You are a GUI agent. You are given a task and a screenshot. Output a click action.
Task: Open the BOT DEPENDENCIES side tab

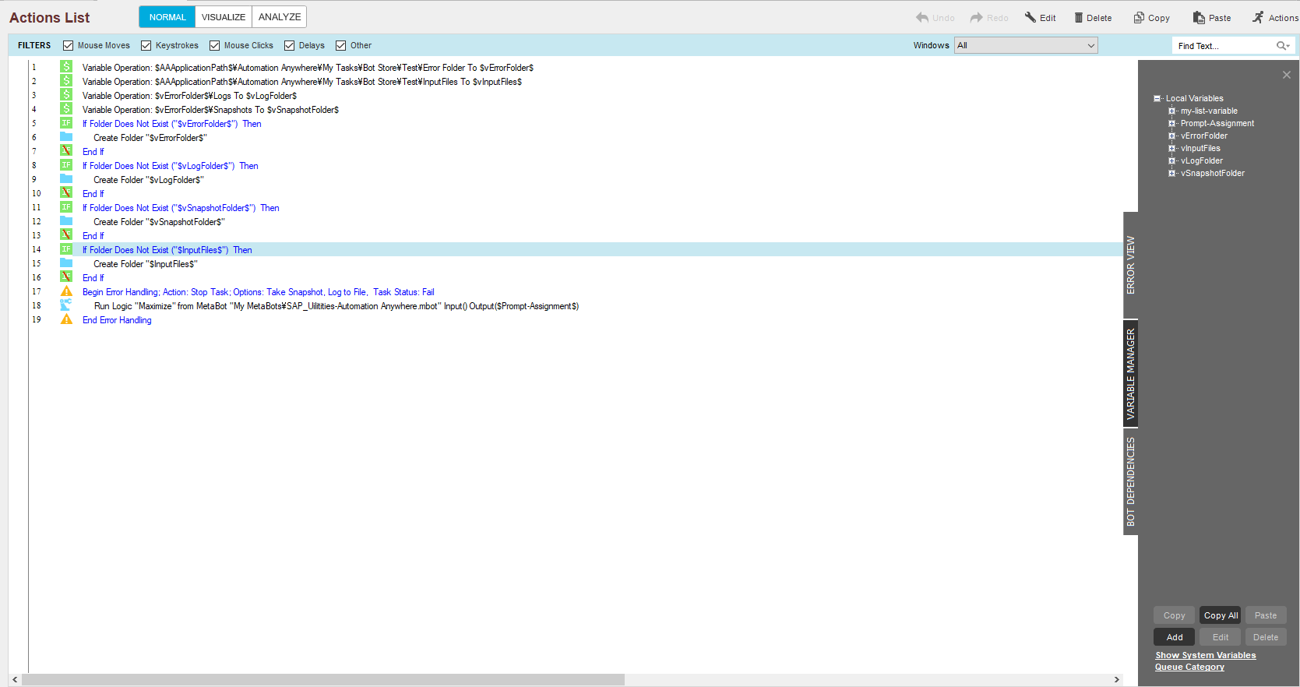[x=1131, y=481]
